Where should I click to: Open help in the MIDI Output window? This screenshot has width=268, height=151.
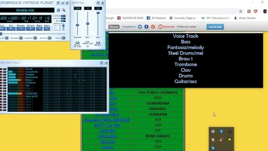point(101,62)
